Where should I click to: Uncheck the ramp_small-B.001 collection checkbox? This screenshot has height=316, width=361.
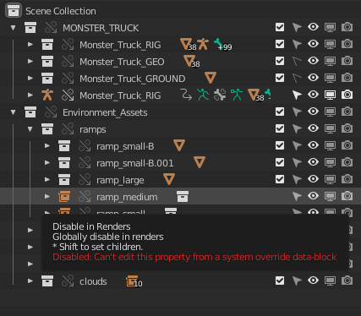(x=280, y=162)
